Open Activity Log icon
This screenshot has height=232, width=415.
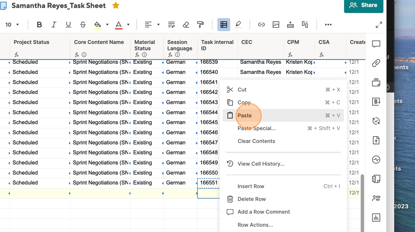(x=376, y=160)
